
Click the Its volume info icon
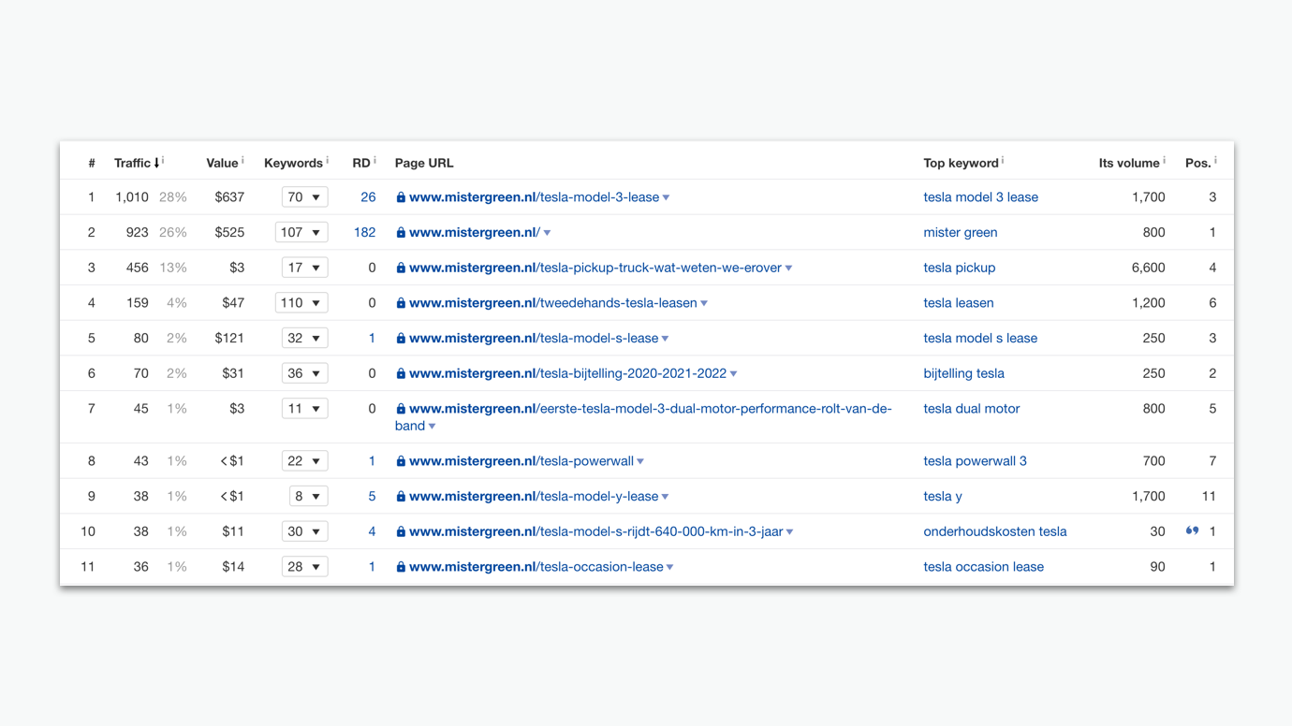pos(1164,160)
